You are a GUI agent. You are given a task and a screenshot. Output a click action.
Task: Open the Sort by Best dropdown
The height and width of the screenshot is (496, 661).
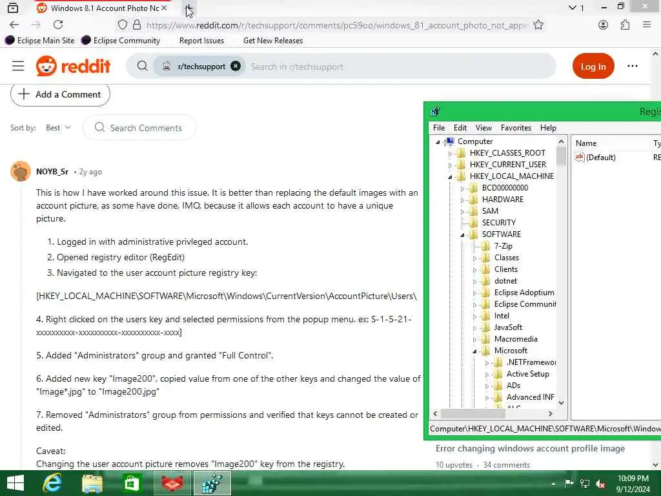tap(58, 128)
